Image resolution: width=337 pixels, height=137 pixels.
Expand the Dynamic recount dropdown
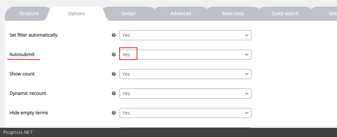(x=185, y=94)
